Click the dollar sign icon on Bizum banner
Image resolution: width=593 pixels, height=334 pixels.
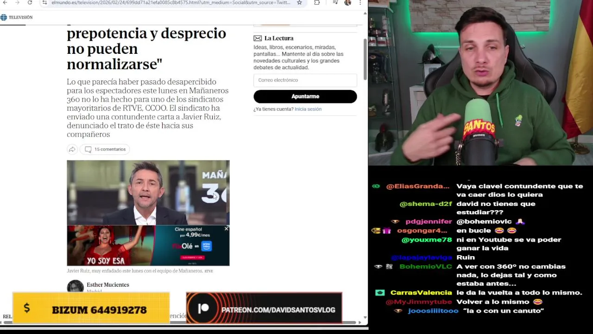click(x=26, y=308)
